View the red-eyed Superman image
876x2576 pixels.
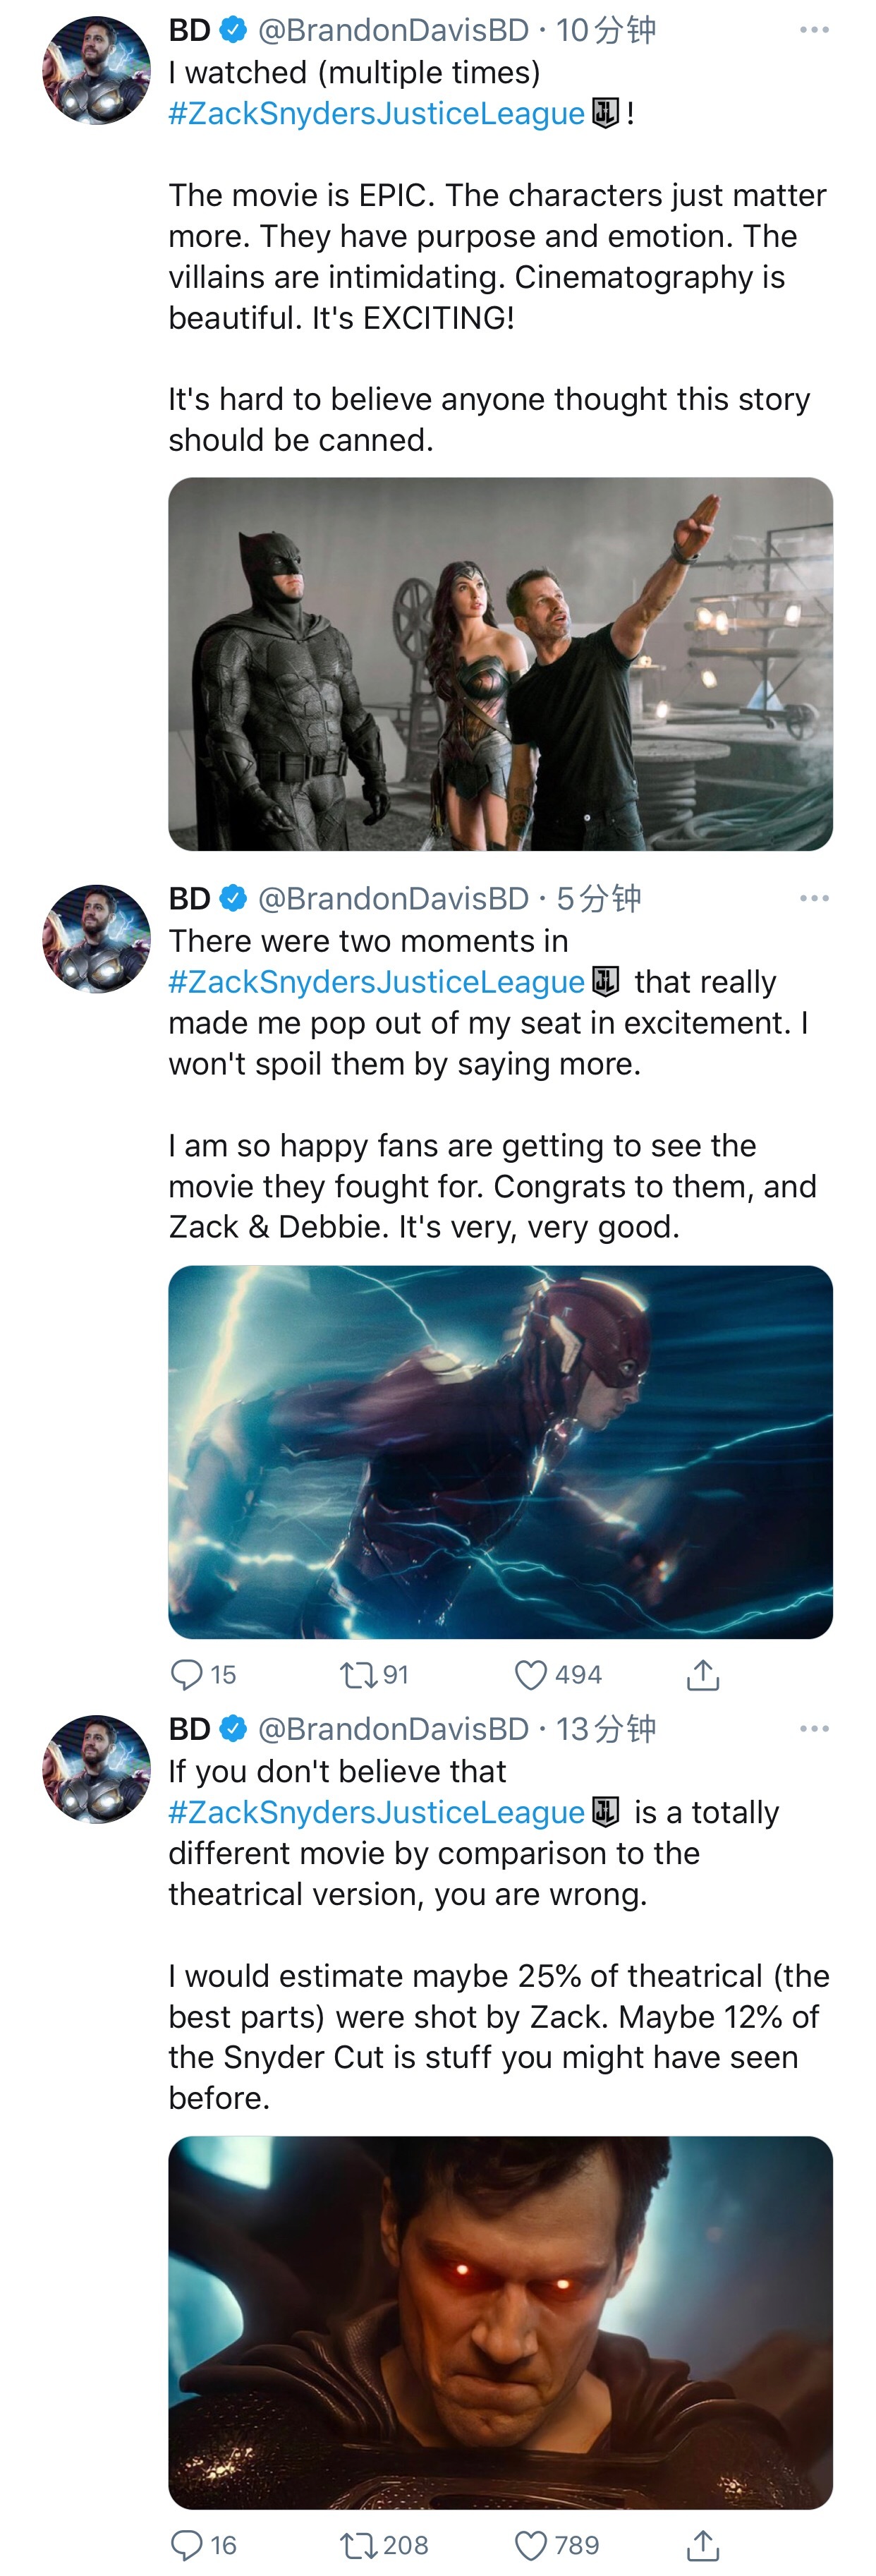[x=500, y=2322]
